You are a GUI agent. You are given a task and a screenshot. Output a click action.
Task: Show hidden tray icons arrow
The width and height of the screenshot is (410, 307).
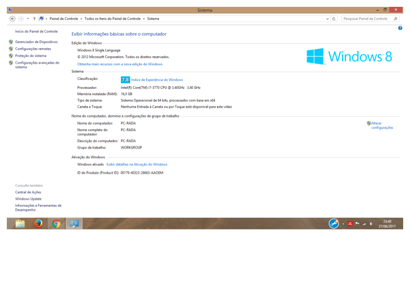(343, 224)
